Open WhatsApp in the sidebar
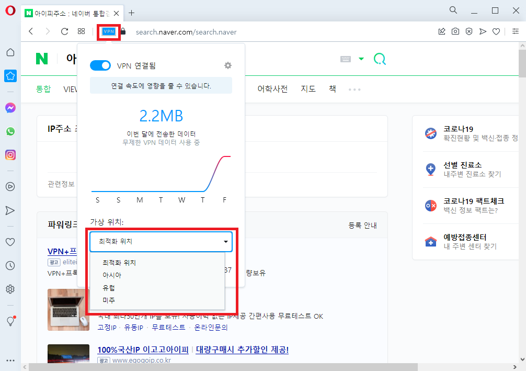Viewport: 526px width, 371px height. [10, 131]
